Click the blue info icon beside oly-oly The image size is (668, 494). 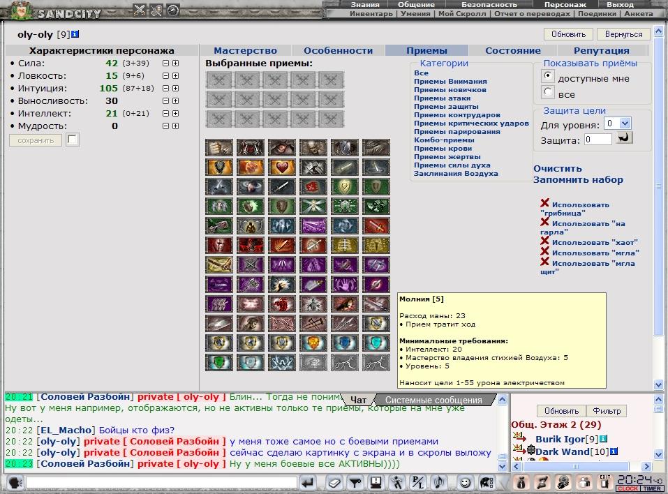75,34
